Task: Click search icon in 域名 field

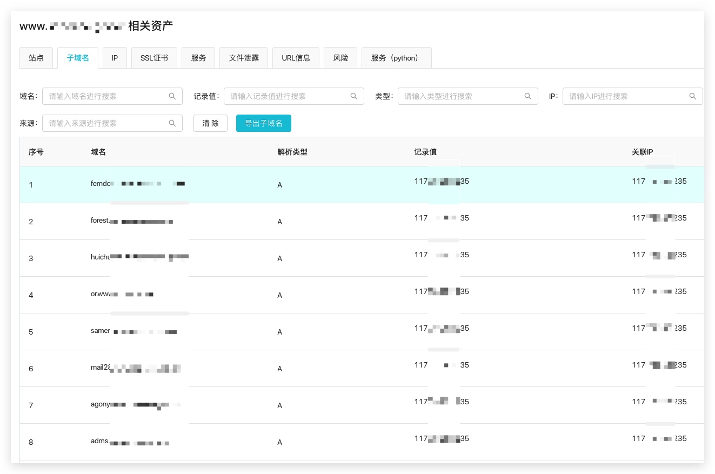Action: [x=172, y=96]
